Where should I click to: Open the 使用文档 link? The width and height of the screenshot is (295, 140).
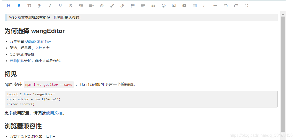point(54,113)
